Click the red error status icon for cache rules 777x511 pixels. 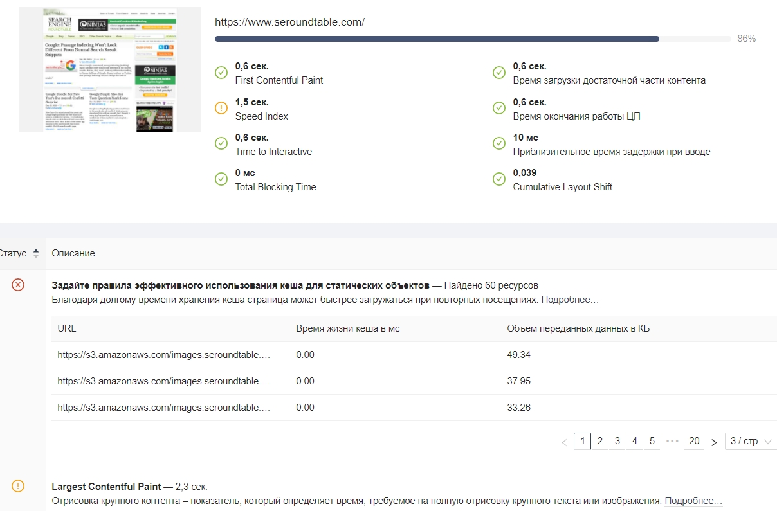click(x=18, y=285)
